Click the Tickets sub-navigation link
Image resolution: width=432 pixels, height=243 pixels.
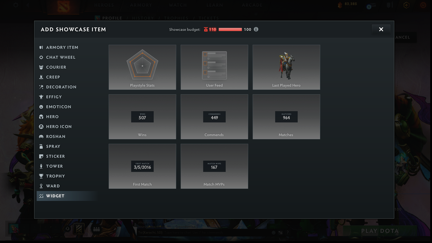pos(209,18)
